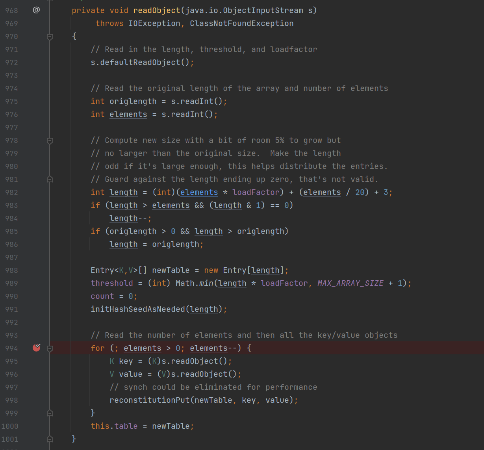The image size is (484, 450).
Task: Click defaultReadObject call on line 972
Action: pyautogui.click(x=140, y=62)
